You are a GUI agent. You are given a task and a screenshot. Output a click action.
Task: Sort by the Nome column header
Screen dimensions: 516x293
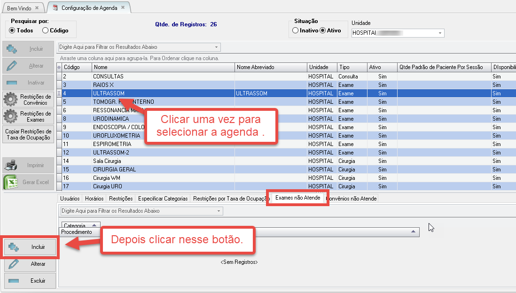pos(163,67)
